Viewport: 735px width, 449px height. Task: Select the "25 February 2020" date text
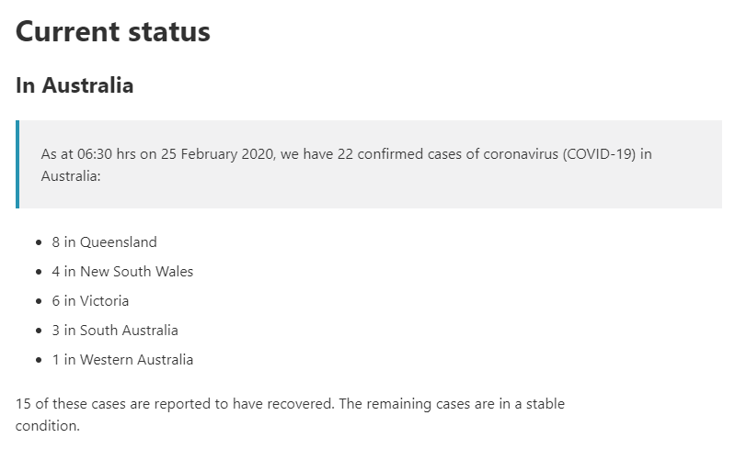pyautogui.click(x=217, y=154)
